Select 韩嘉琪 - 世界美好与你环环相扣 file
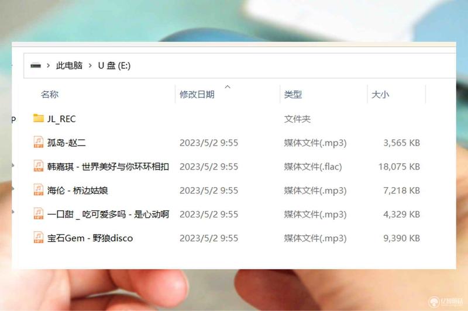468x311 pixels. click(x=108, y=167)
